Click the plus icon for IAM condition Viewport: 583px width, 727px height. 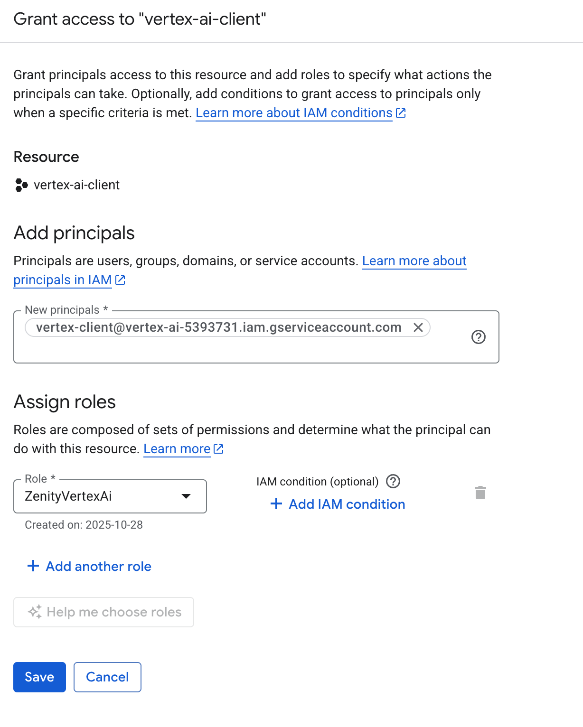tap(276, 504)
